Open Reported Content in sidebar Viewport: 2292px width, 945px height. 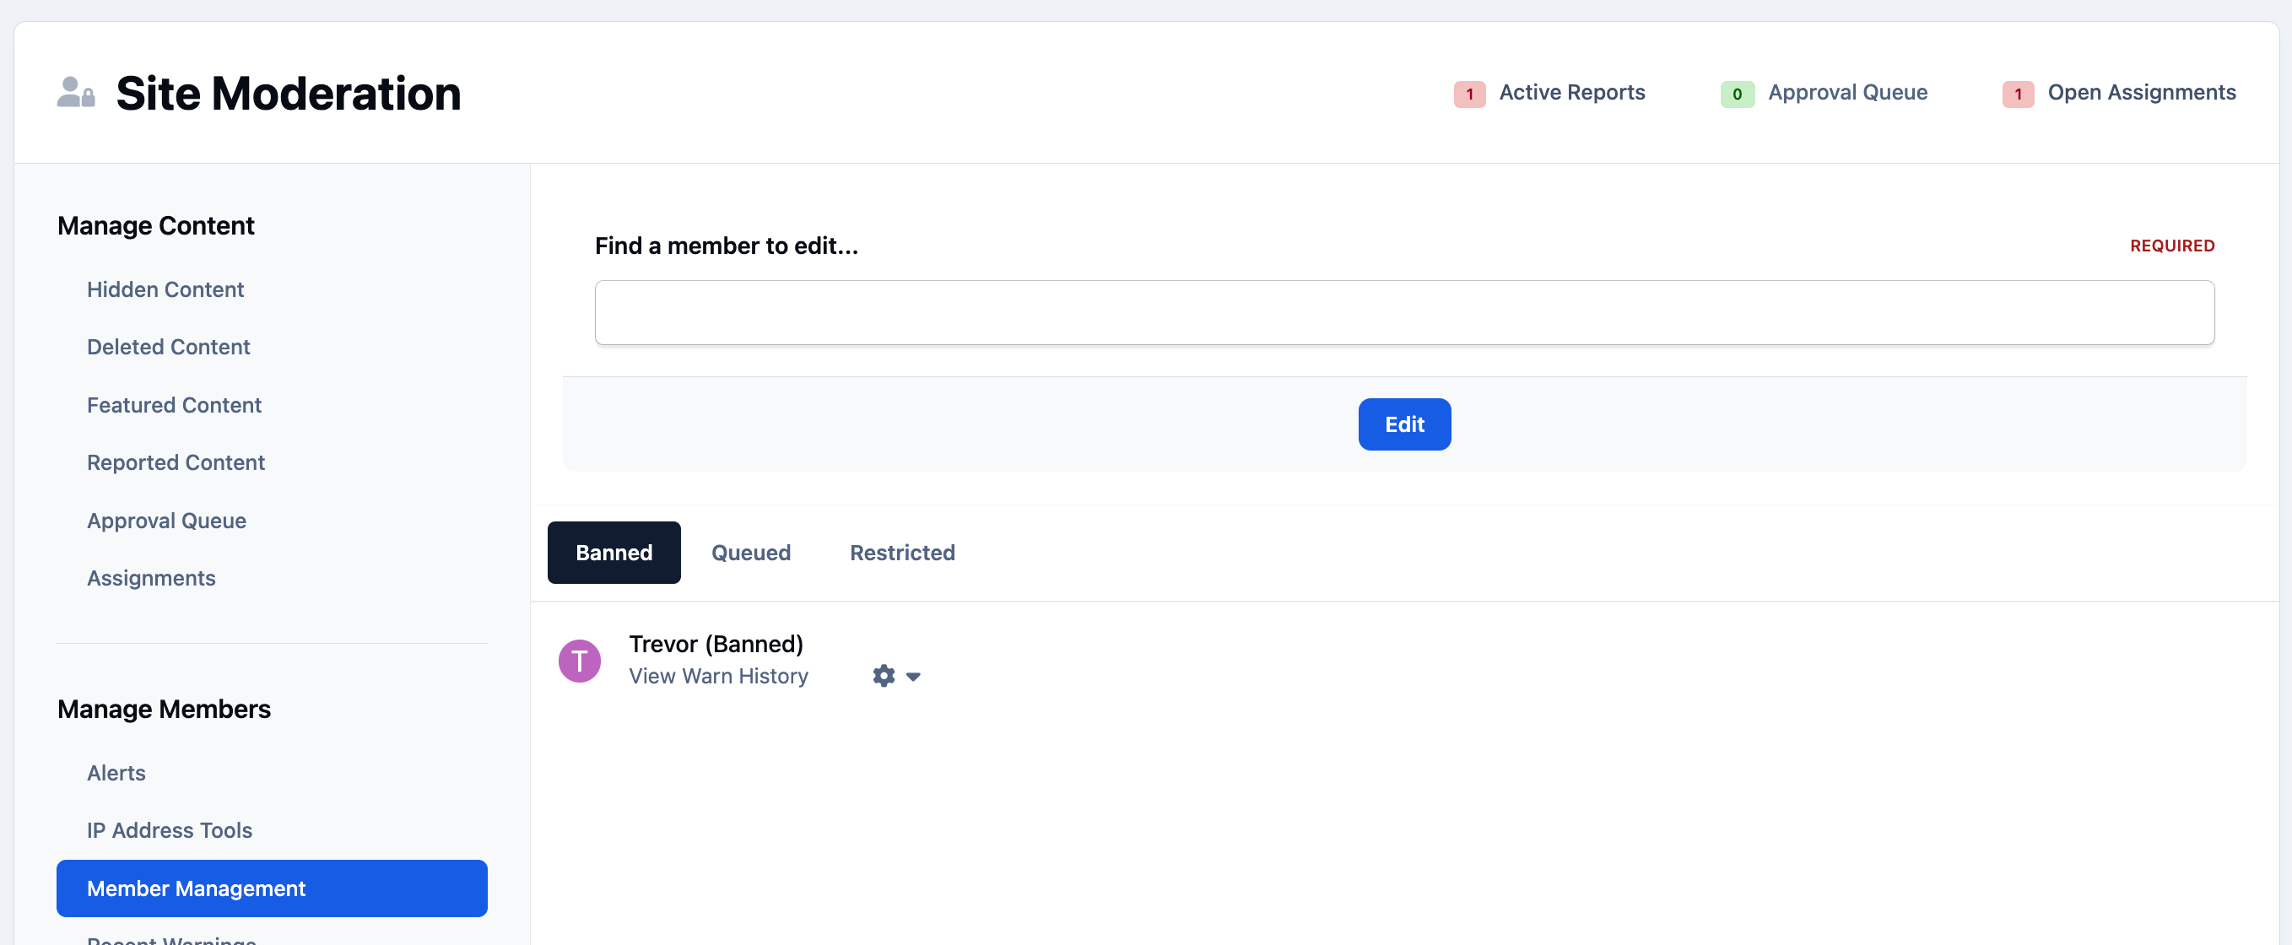(176, 462)
